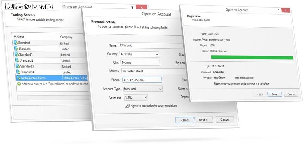Click the Done button in Registration dialog
303x147 pixels.
[274, 94]
